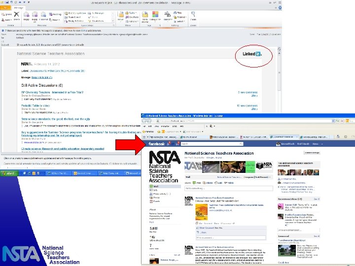The width and height of the screenshot is (355, 266).
Task: Select Photos in Facebook left sidebar
Action: [x=155, y=198]
